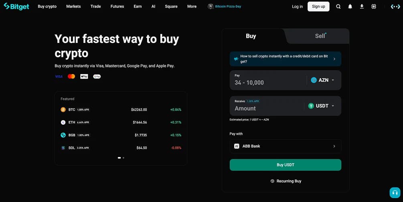403x202 pixels.
Task: Open the Buy crypto menu
Action: pyautogui.click(x=47, y=6)
